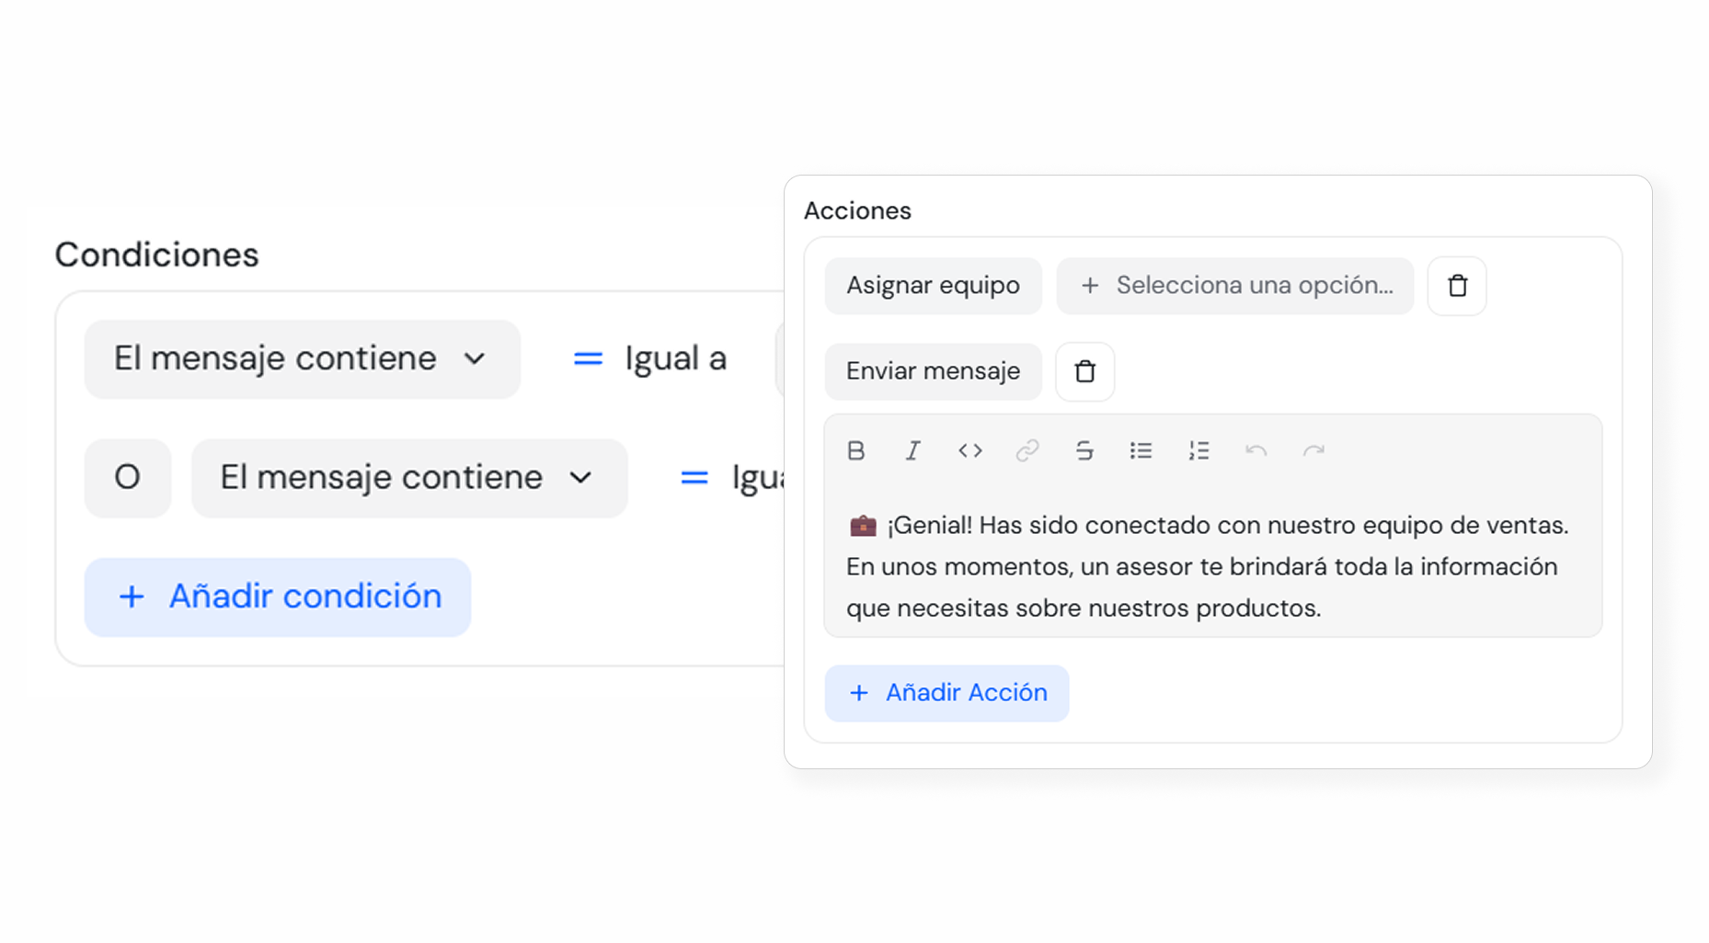Change the Igual a operator in first condition
This screenshot has width=1709, height=943.
pyautogui.click(x=650, y=358)
